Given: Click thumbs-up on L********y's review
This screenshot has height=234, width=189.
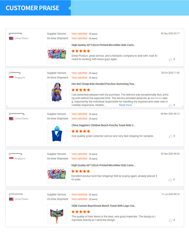Looking at the screenshot, I should pos(171,105).
